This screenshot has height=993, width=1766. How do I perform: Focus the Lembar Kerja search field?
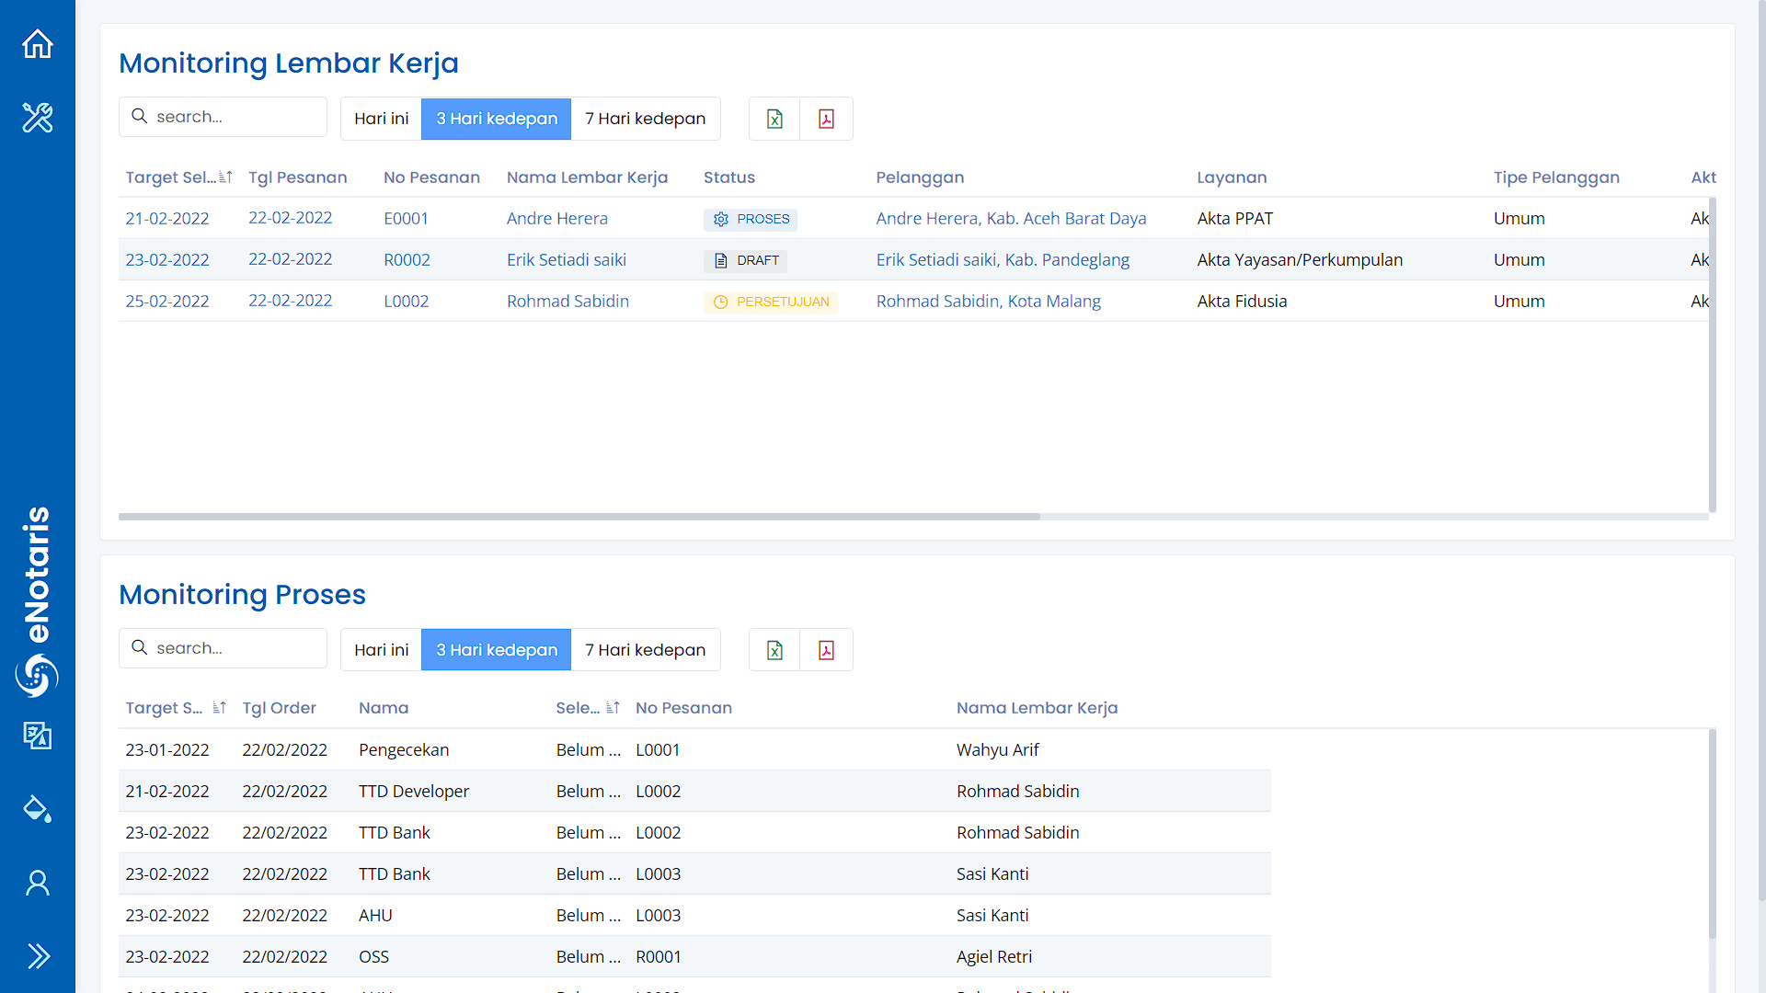pyautogui.click(x=223, y=117)
